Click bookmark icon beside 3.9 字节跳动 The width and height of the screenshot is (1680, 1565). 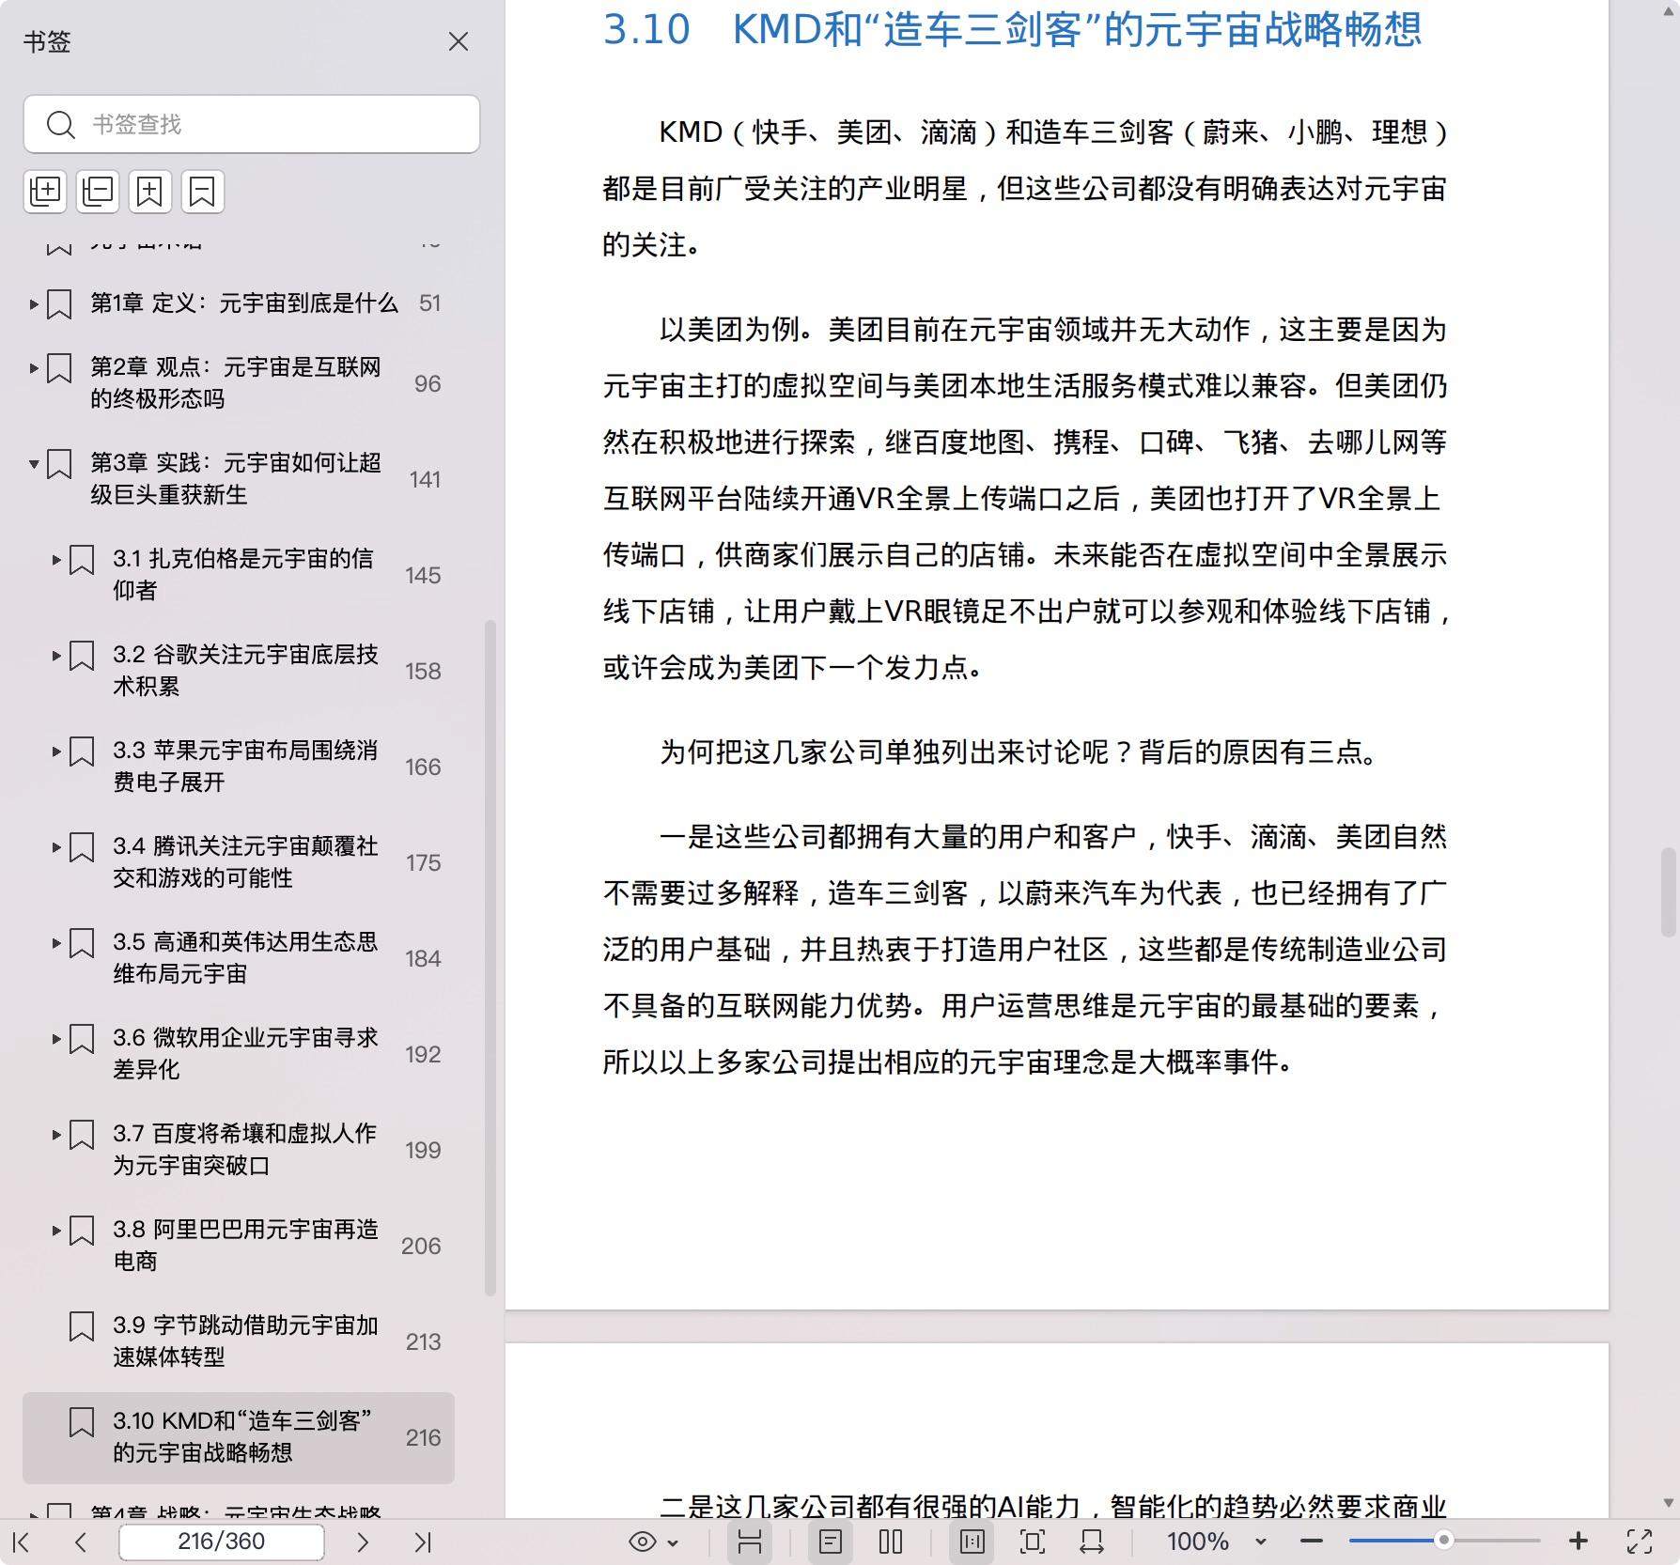(82, 1326)
